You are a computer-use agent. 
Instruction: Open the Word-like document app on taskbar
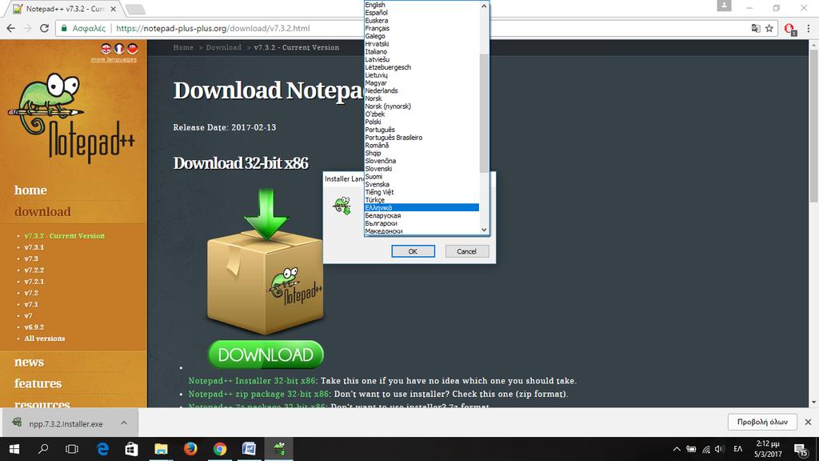pos(250,449)
